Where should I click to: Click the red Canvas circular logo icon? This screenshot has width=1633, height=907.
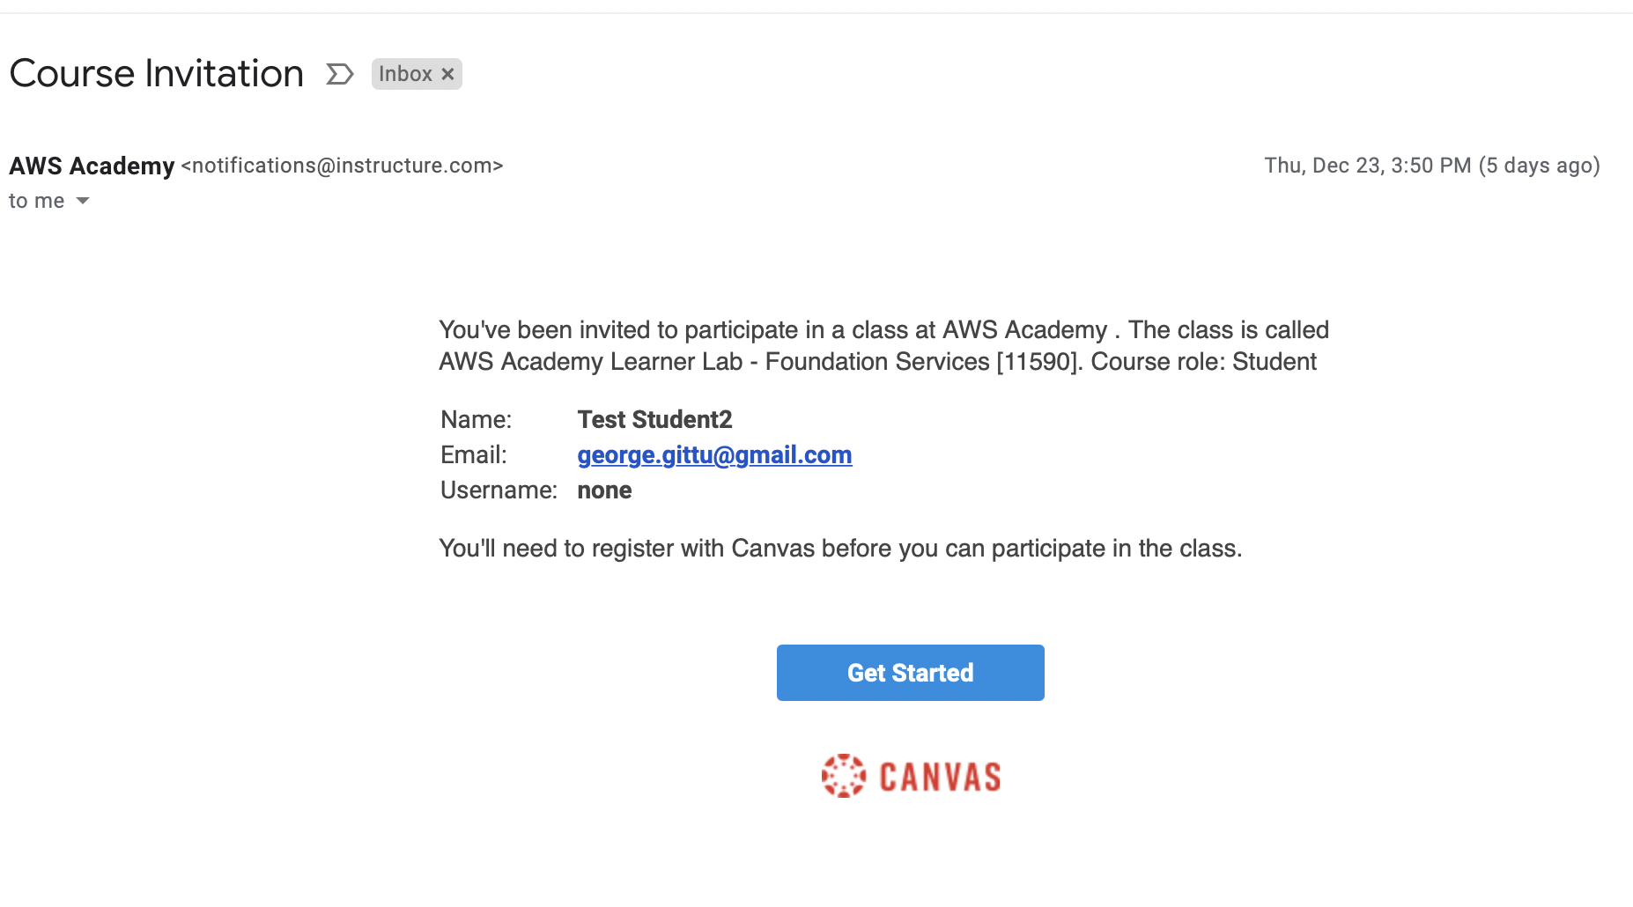844,776
